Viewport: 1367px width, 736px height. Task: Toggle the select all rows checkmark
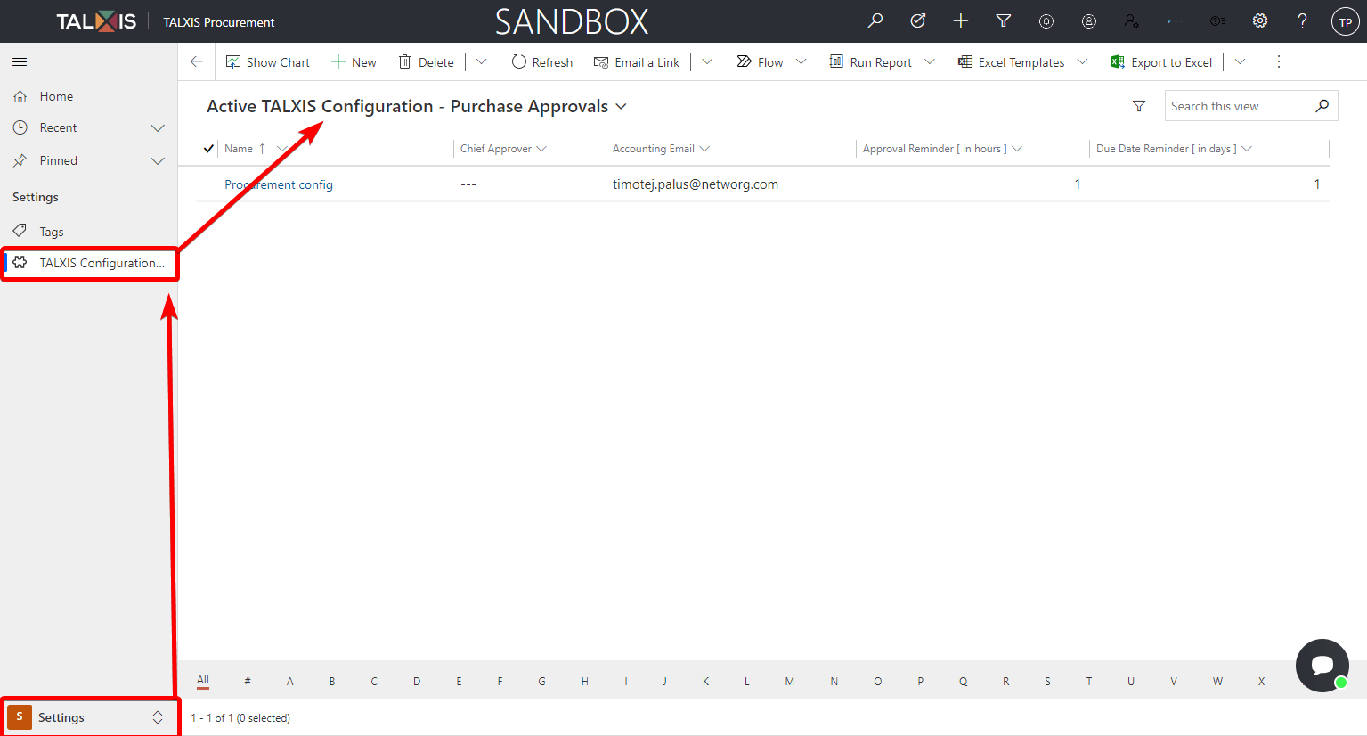[x=208, y=149]
